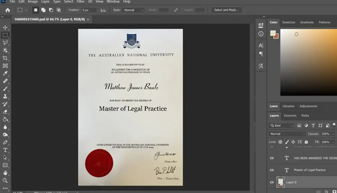Open the layer blend mode Normal dropdown

point(287,134)
